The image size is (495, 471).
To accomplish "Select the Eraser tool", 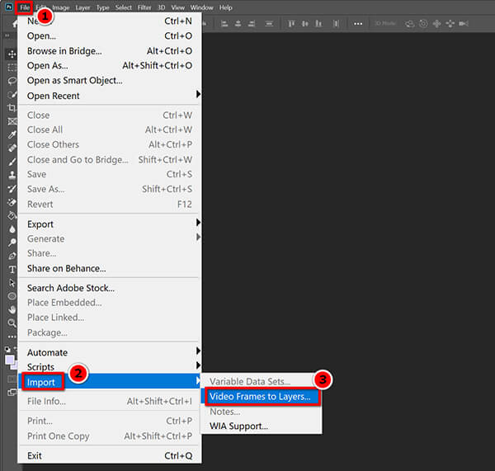I will tap(12, 202).
